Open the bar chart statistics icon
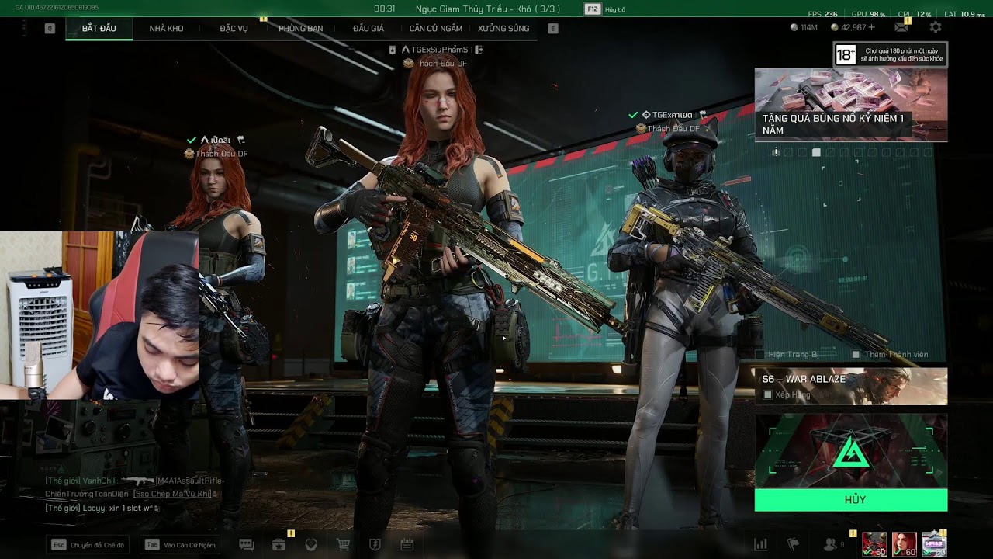The image size is (993, 559). click(x=761, y=545)
